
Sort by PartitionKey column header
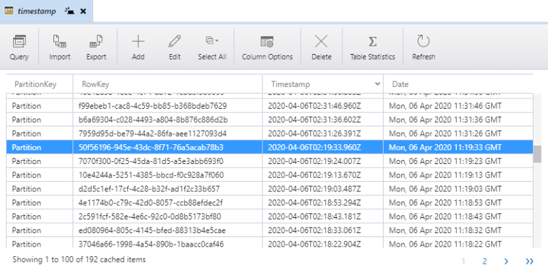point(40,84)
